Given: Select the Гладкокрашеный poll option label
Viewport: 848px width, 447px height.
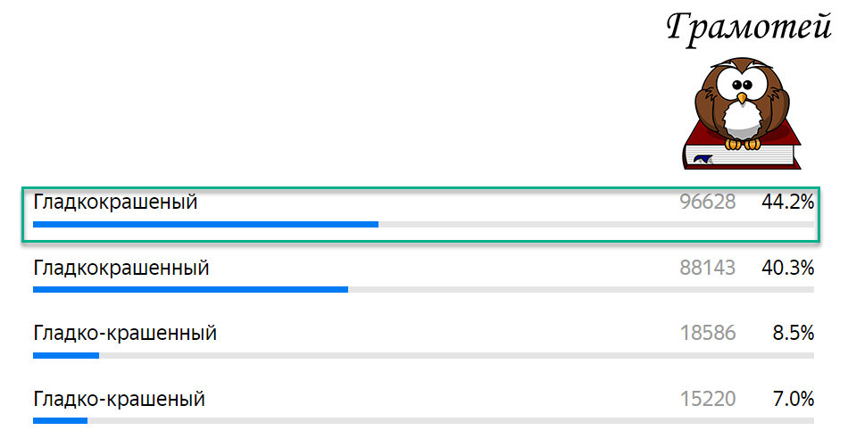Looking at the screenshot, I should (x=115, y=203).
